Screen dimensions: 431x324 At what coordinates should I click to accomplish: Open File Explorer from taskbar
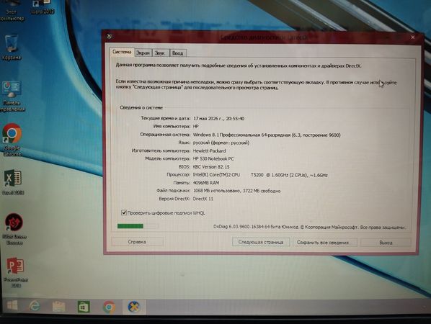[x=58, y=307]
